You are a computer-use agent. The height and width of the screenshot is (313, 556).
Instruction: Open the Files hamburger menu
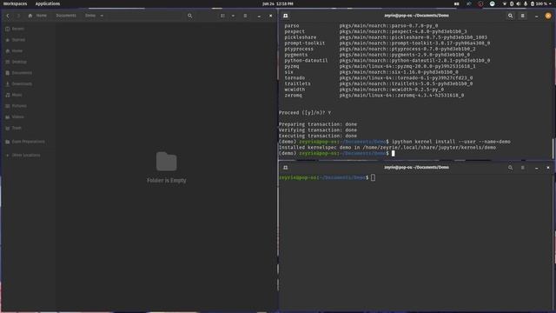[x=245, y=16]
